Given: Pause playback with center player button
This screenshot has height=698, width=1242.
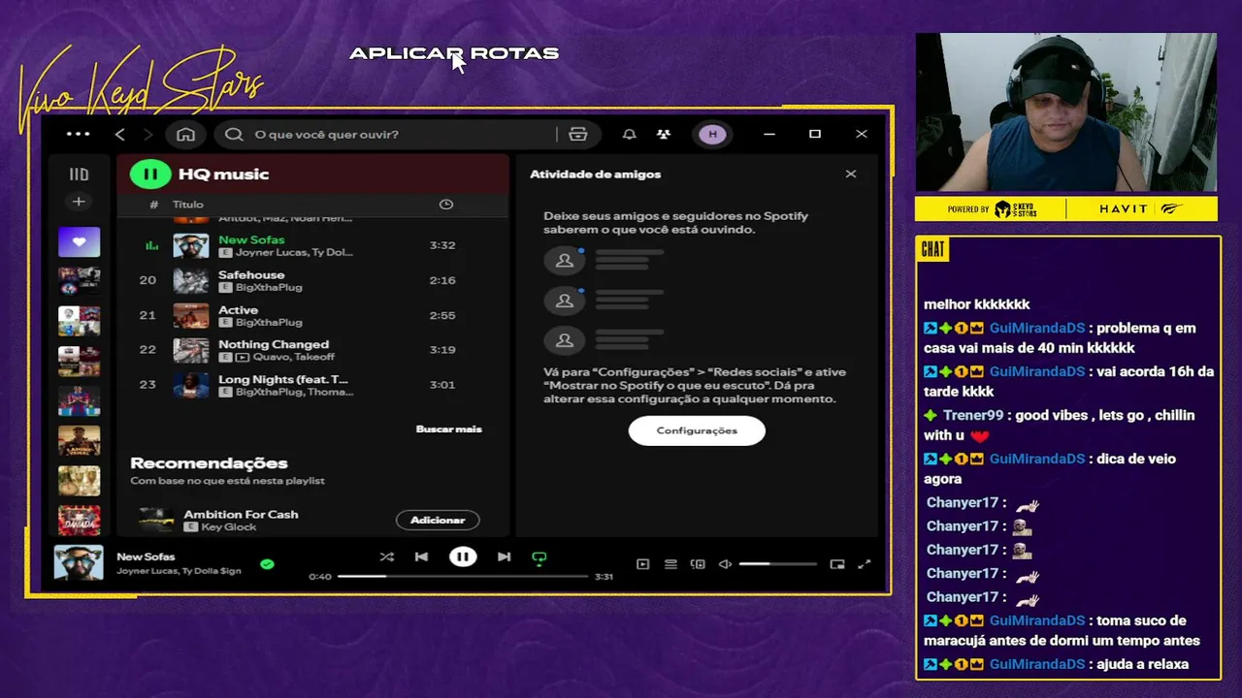Looking at the screenshot, I should pyautogui.click(x=463, y=557).
